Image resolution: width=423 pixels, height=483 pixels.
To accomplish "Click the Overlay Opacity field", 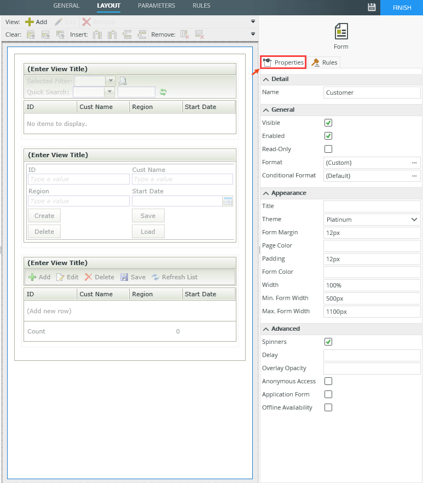I will click(x=372, y=369).
